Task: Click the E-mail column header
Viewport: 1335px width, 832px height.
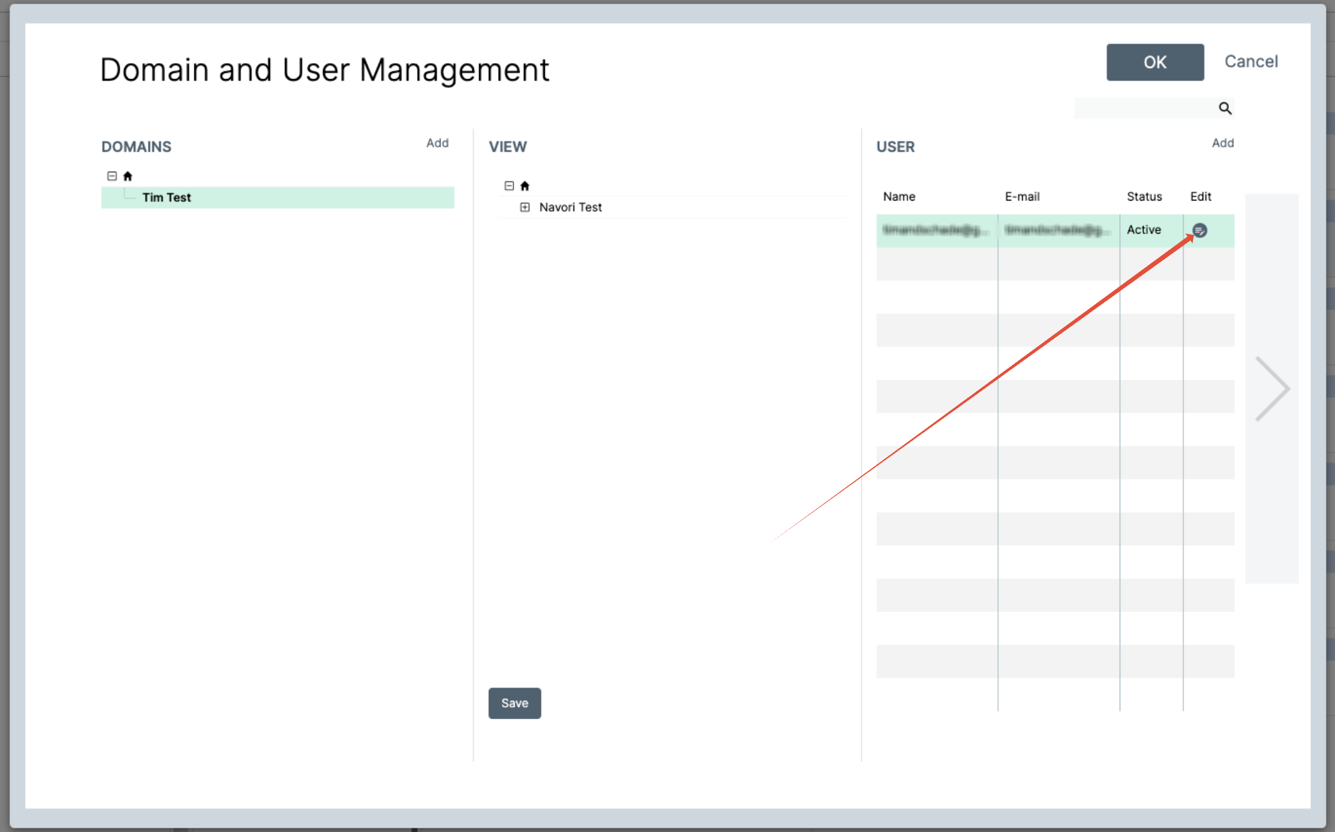Action: click(x=1022, y=197)
